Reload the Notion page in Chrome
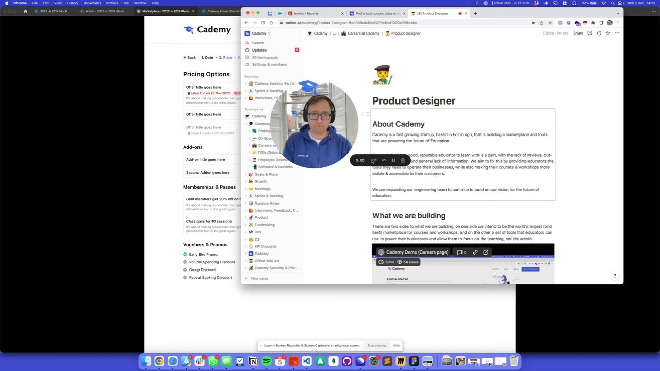The image size is (660, 371). pos(263,23)
